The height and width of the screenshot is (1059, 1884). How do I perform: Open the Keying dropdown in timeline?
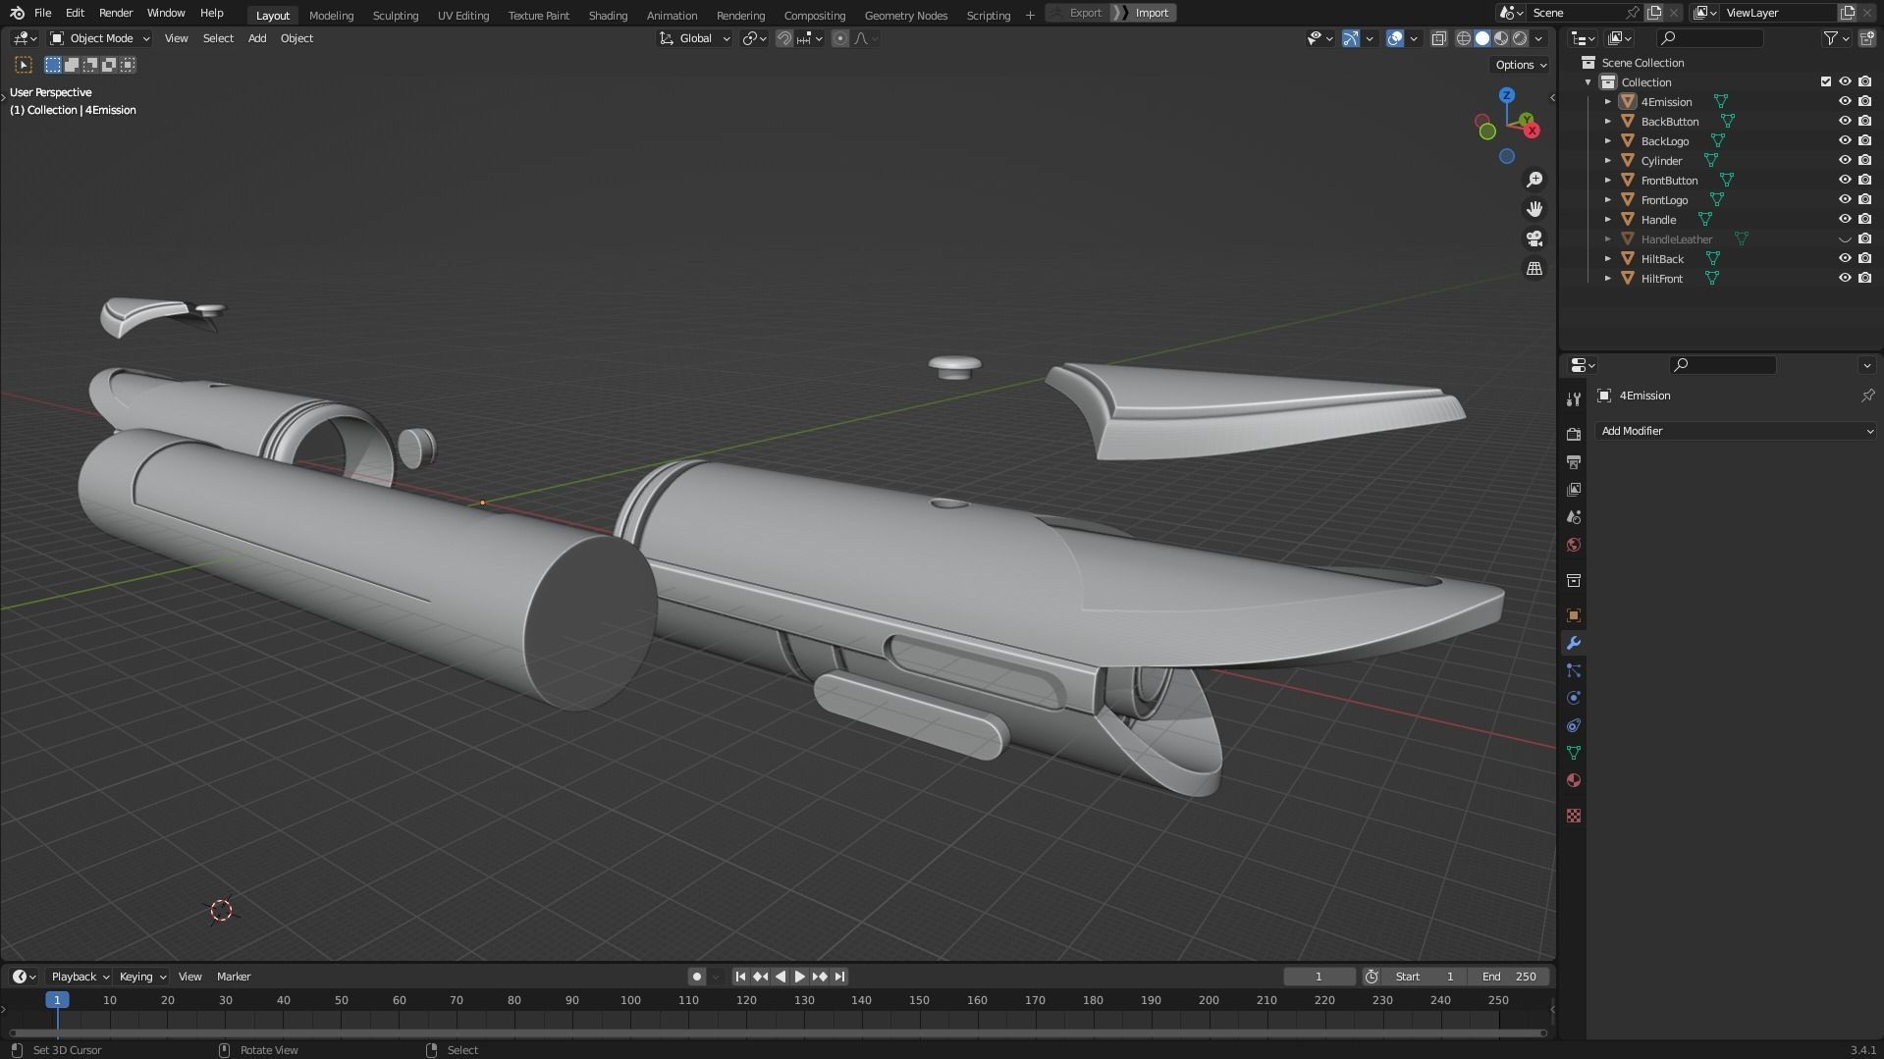[142, 977]
